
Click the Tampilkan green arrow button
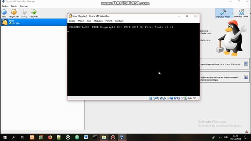[x=34, y=13]
